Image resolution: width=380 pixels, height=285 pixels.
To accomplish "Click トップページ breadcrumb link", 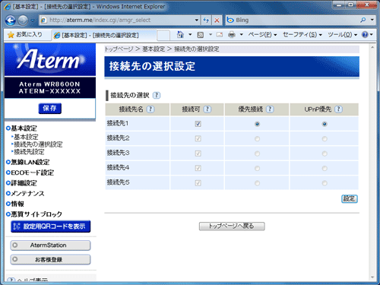I will pos(119,49).
